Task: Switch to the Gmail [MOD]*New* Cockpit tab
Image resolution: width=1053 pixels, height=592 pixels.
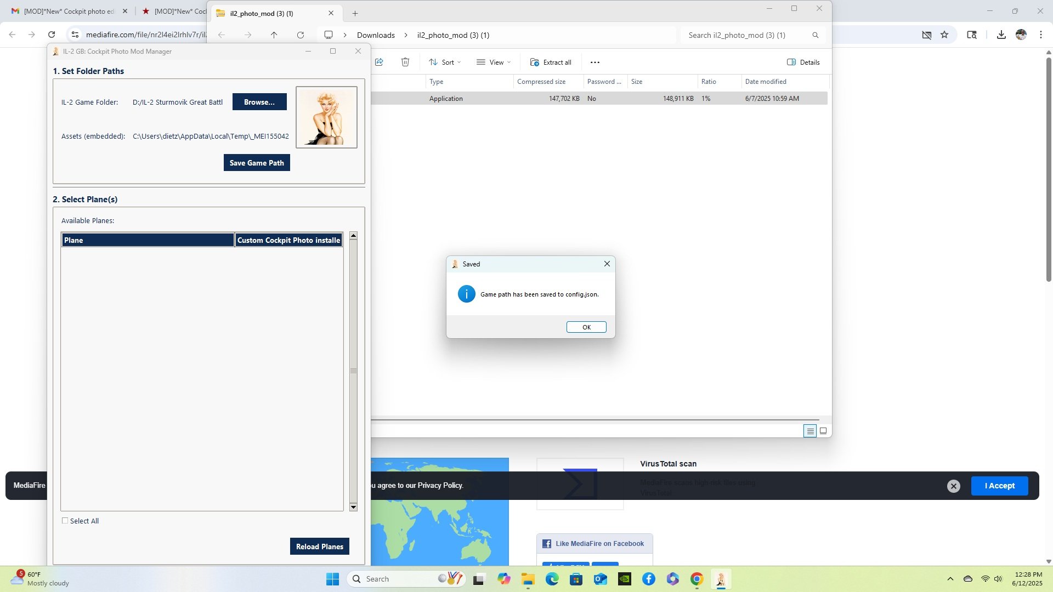Action: click(69, 11)
